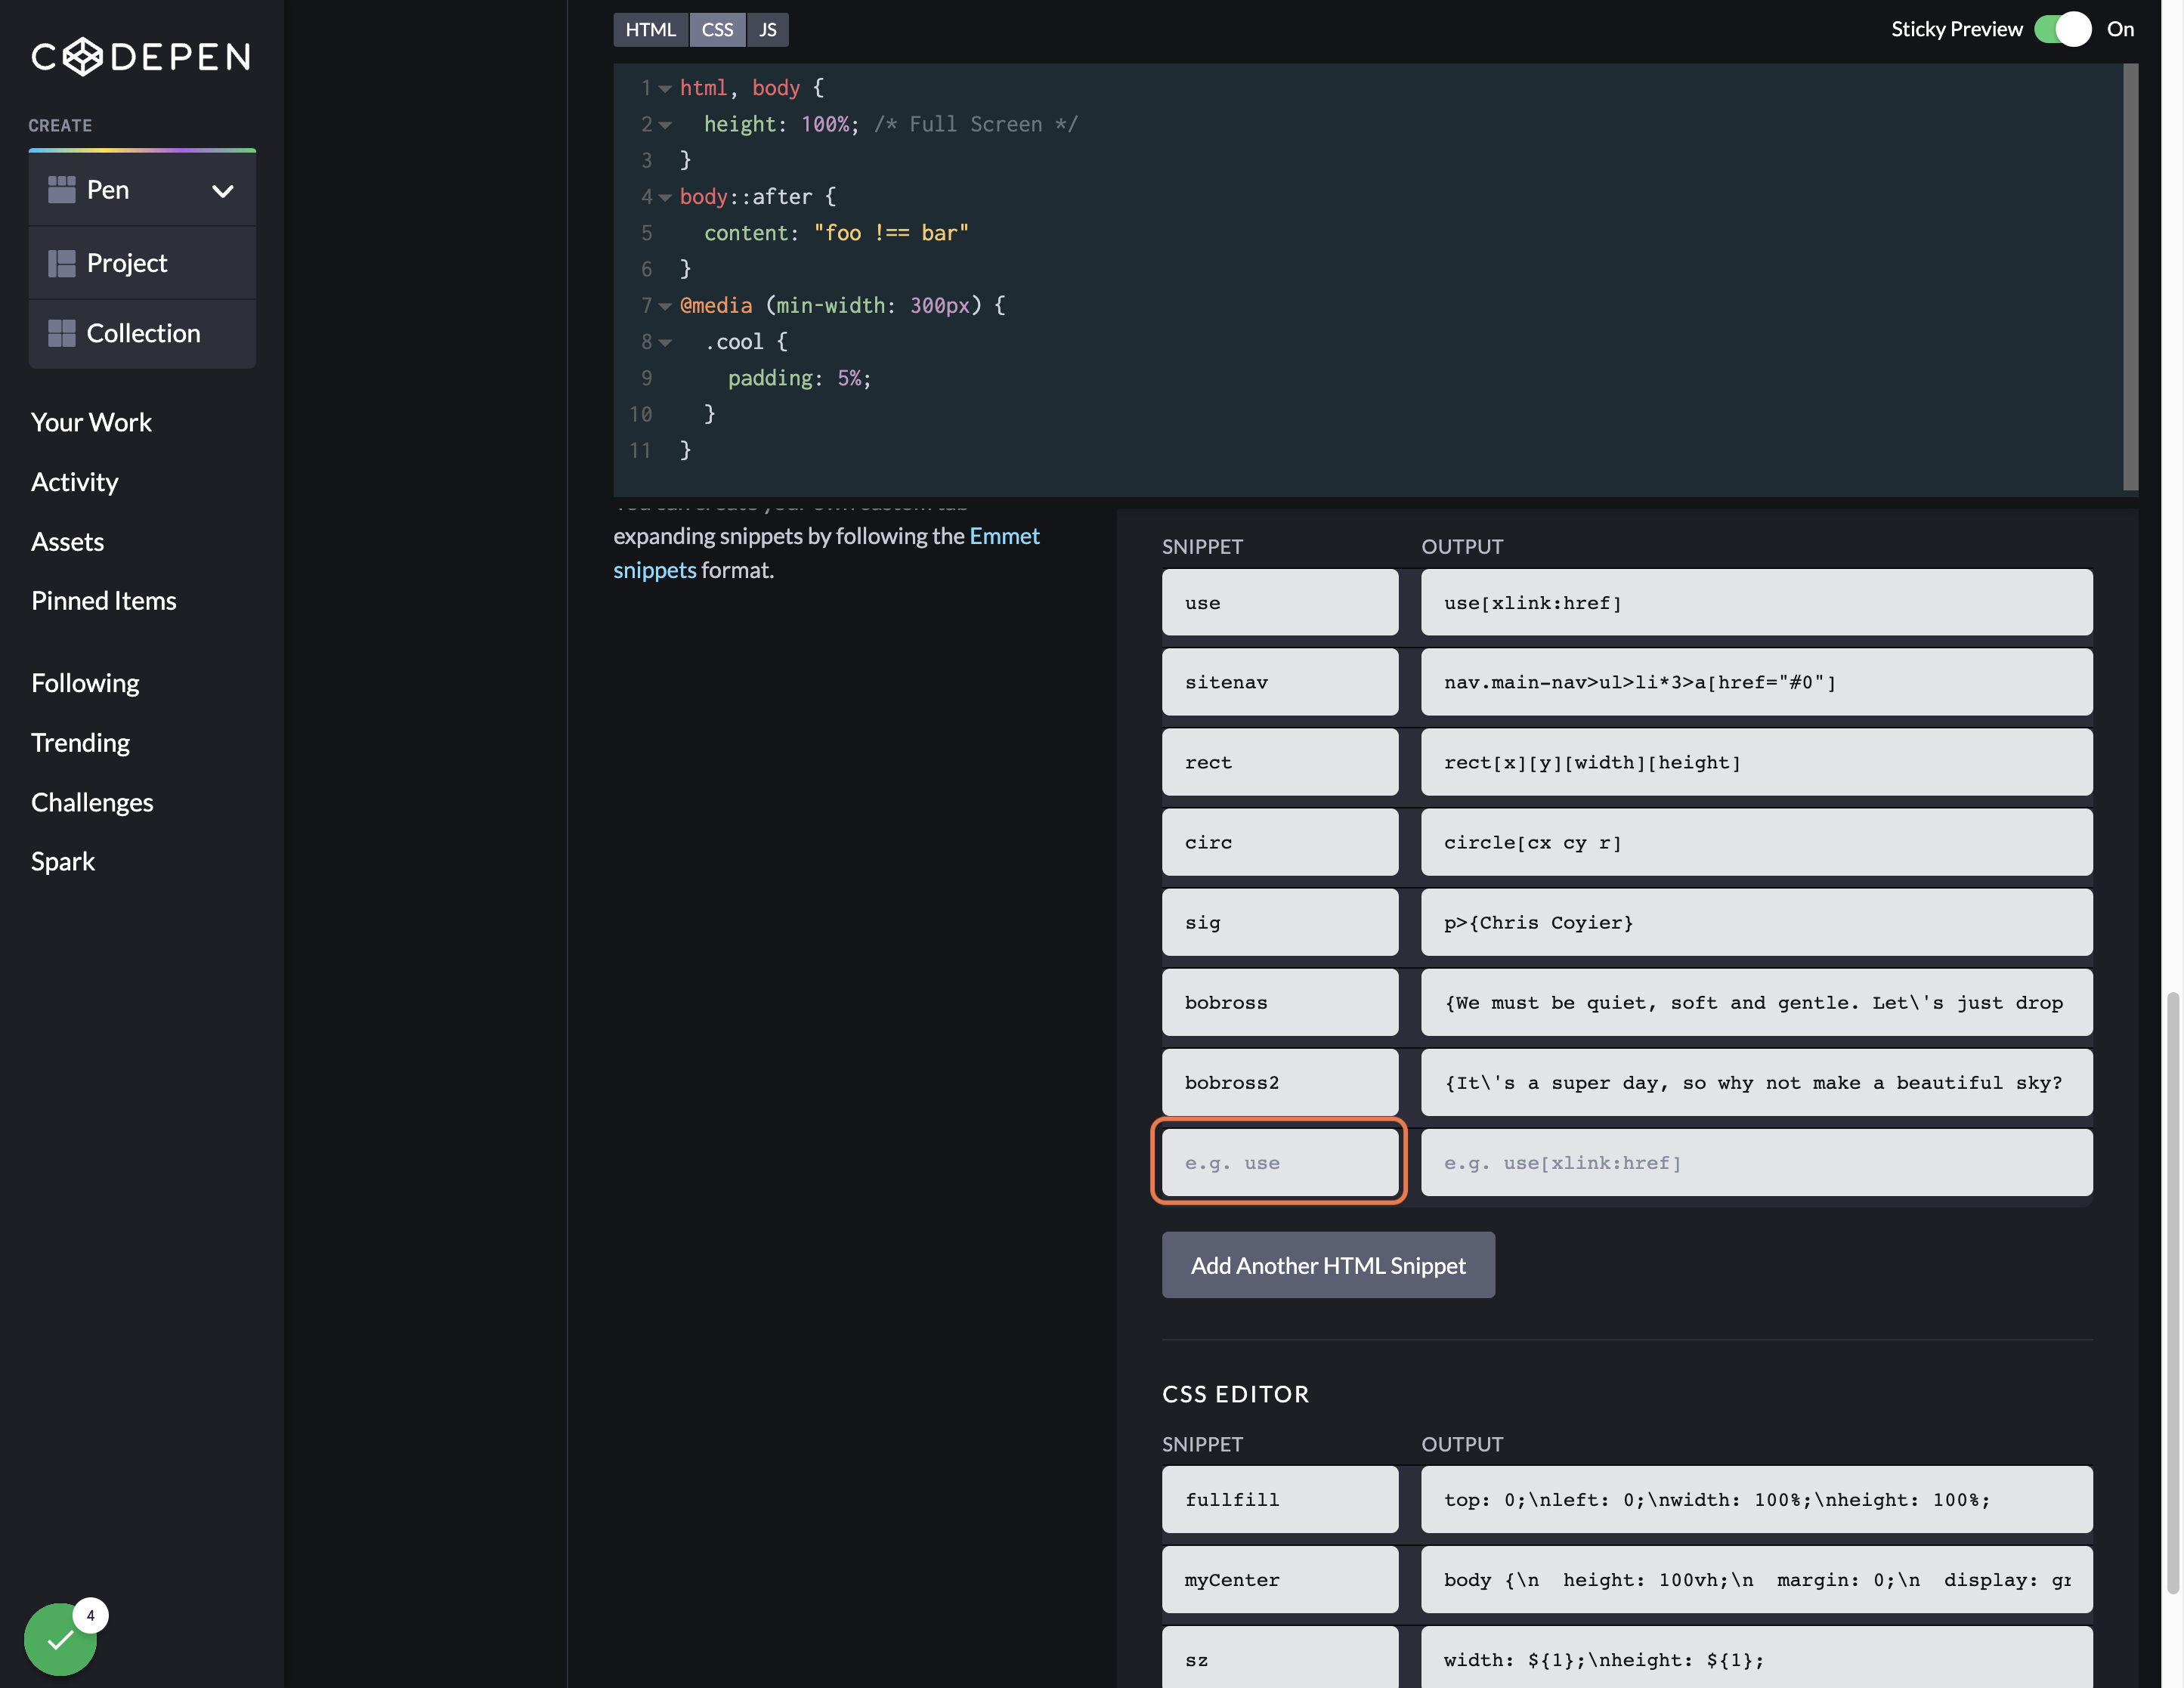Screen dimensions: 2184x1688
Task: Edit the 'rect[x][y][width][height]' output field
Action: [x=1756, y=762]
